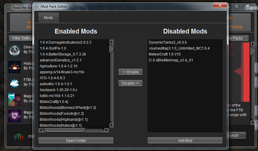258x151 pixels.
Task: Click the Disable >> button
Action: (130, 83)
